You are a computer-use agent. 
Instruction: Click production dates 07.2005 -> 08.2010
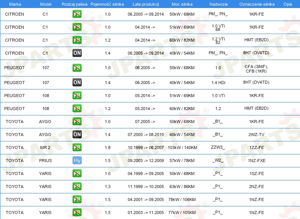146,135
